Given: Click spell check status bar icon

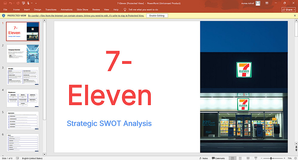Looking at the screenshot, I should pyautogui.click(x=18, y=158).
